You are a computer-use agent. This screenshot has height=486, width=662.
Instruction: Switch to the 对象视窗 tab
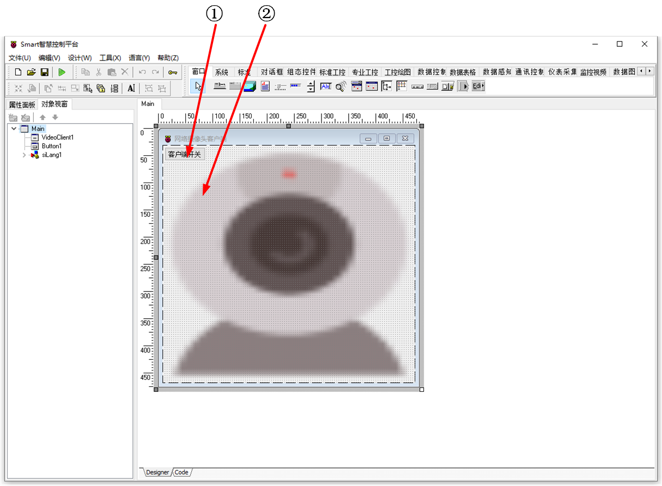tap(54, 104)
